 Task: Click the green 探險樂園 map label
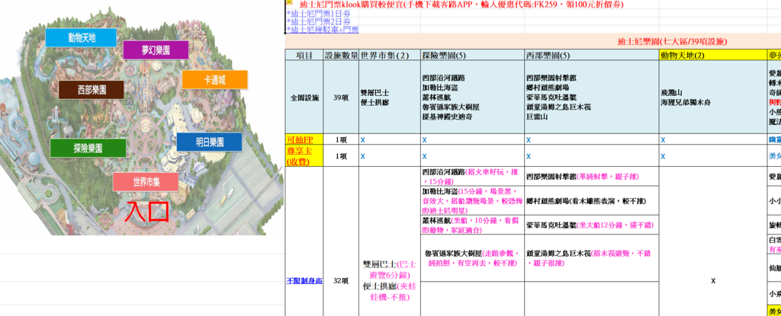pyautogui.click(x=88, y=148)
